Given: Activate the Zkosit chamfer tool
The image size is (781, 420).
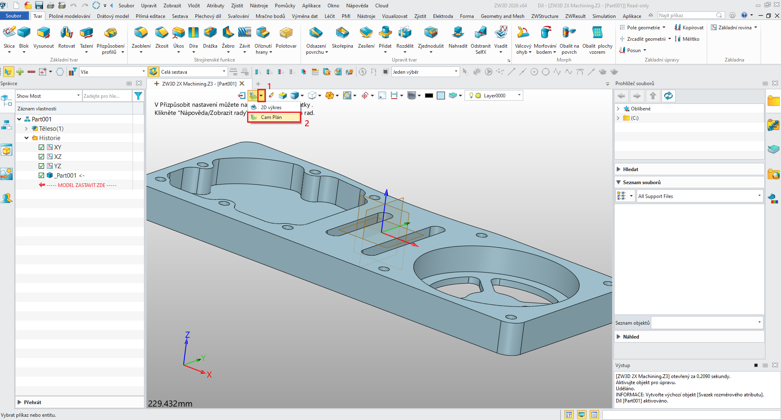Looking at the screenshot, I should (x=162, y=37).
